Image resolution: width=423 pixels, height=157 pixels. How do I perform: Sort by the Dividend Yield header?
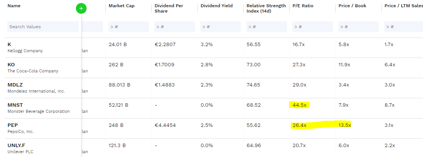pos(216,6)
